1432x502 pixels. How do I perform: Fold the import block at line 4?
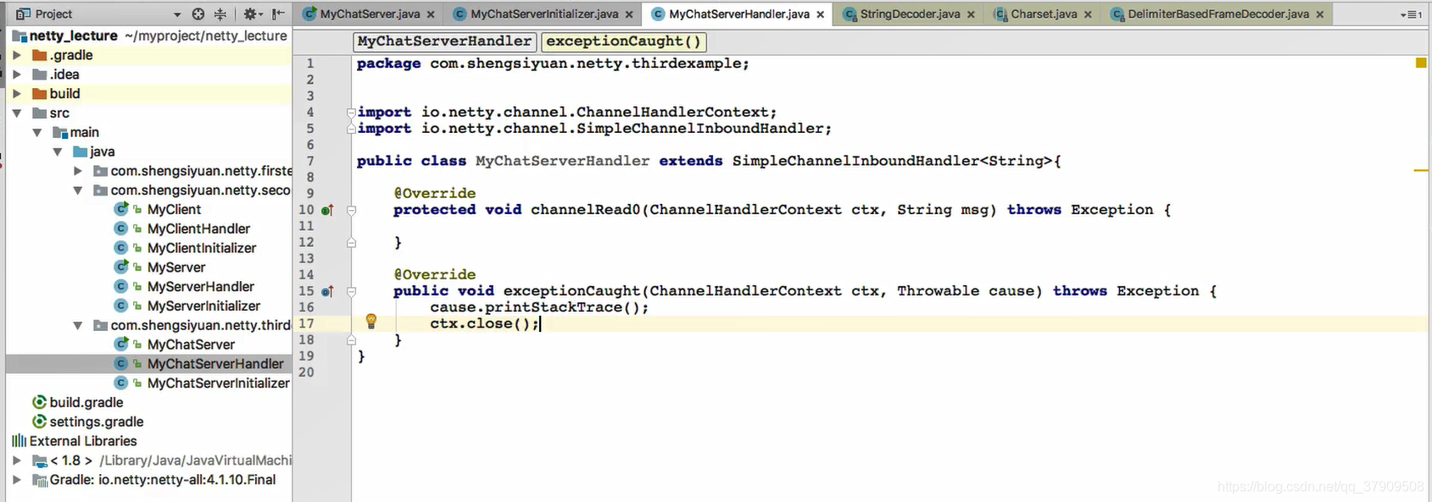(351, 113)
